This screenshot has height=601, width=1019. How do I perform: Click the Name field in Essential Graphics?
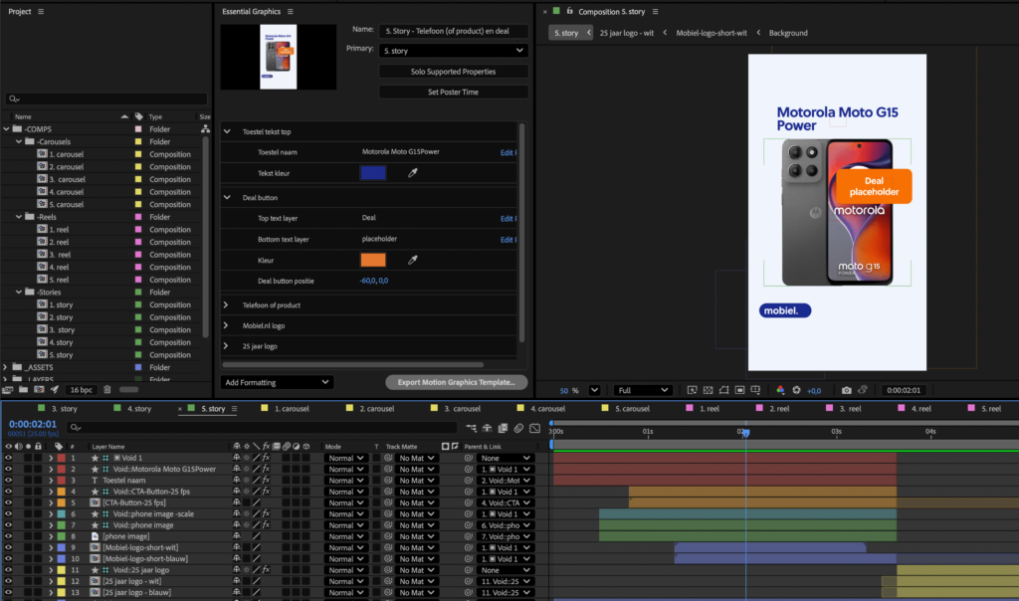(454, 31)
